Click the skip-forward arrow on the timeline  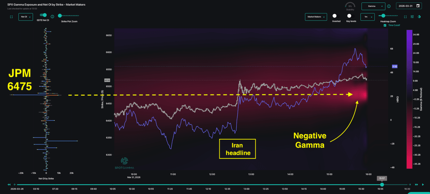pyautogui.click(x=416, y=184)
